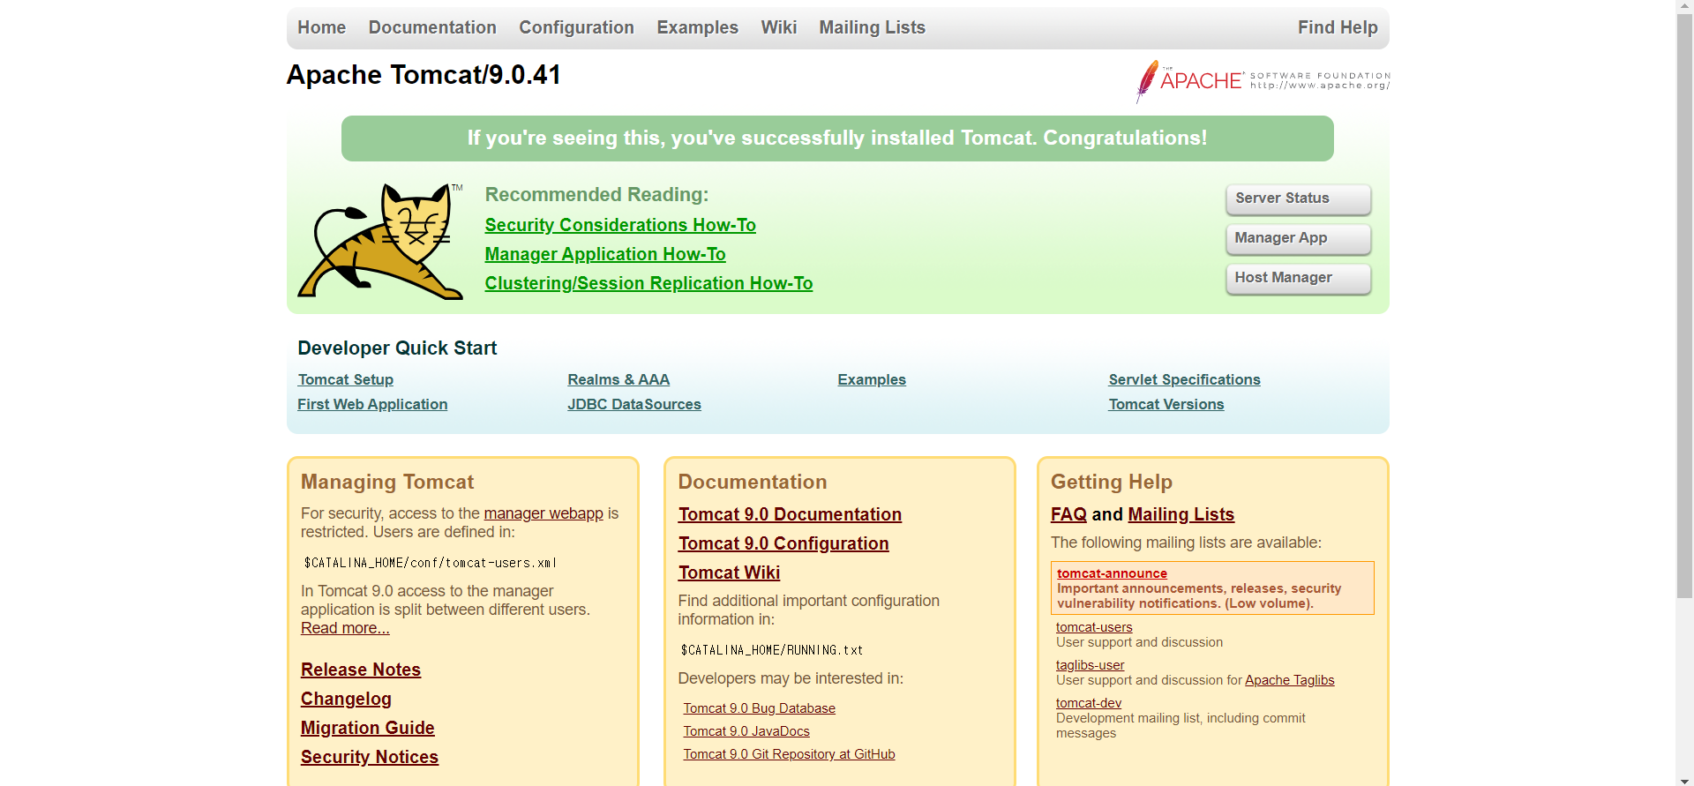Open Documentation in the top navigation
Image resolution: width=1694 pixels, height=786 pixels.
pyautogui.click(x=432, y=27)
